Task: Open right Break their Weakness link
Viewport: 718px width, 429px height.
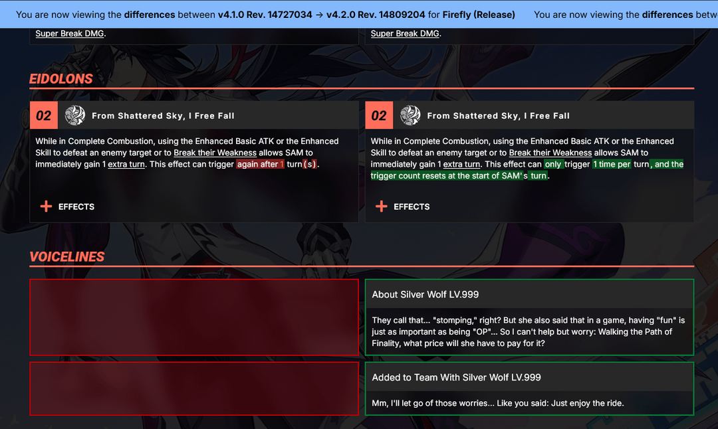Action: (550, 153)
